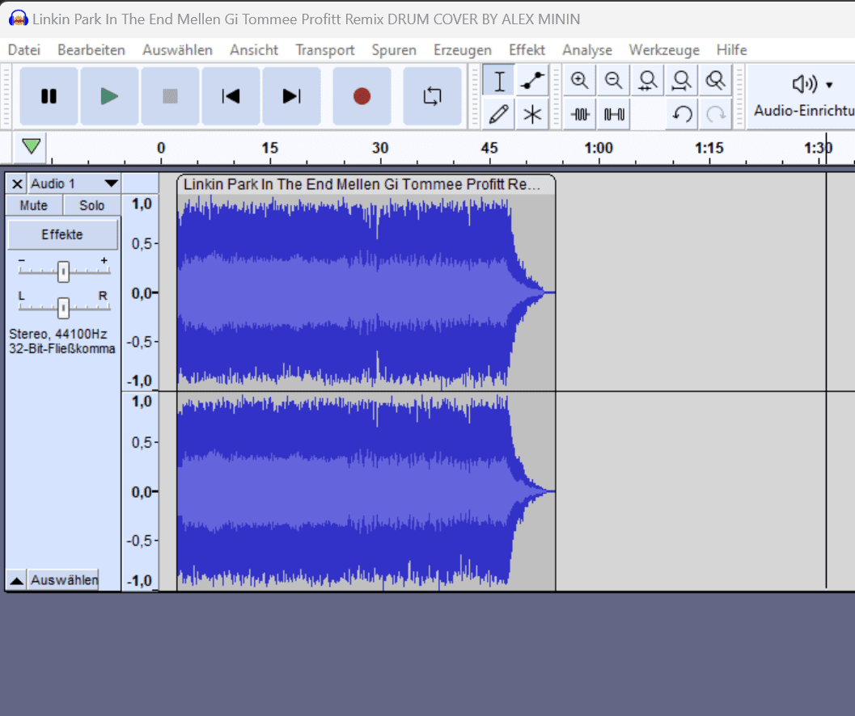Open the Erzeugen menu
855x716 pixels.
pos(463,50)
